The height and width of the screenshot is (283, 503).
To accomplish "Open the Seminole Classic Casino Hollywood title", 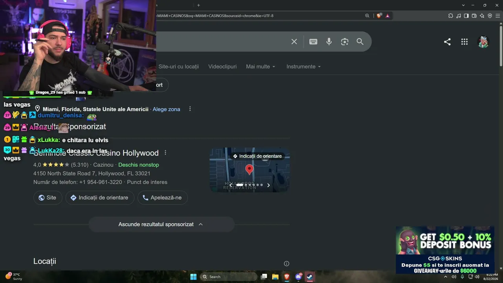I will (x=96, y=153).
